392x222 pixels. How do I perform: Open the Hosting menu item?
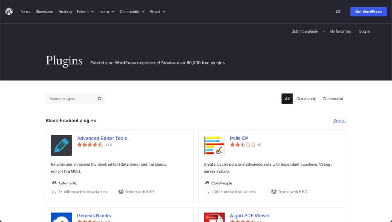point(65,12)
